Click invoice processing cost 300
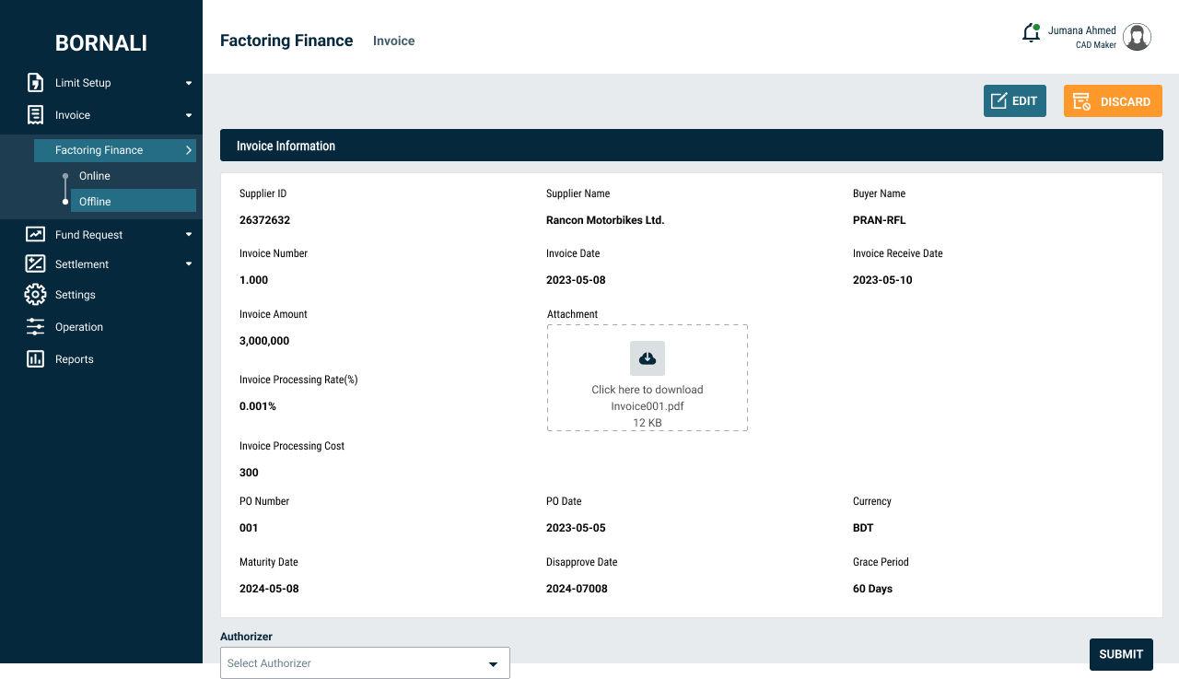This screenshot has width=1179, height=679. coord(249,473)
